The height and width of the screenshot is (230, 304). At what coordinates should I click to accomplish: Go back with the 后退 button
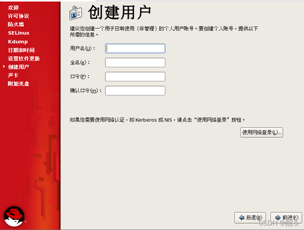click(250, 218)
